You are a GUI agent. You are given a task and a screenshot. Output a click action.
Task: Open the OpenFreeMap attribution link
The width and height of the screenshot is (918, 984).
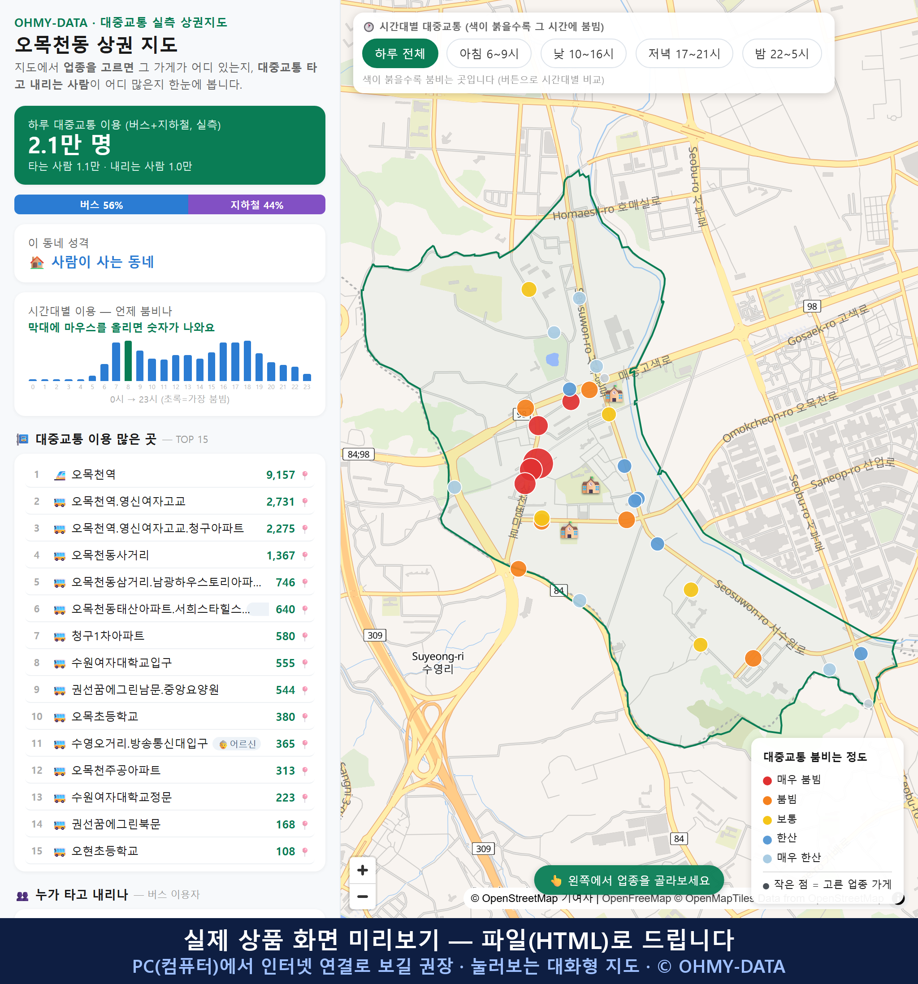(x=637, y=898)
